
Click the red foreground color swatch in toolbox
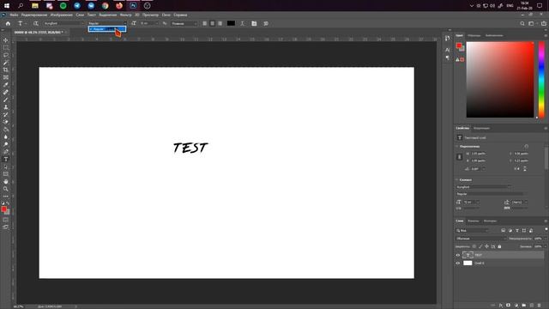coord(3,209)
